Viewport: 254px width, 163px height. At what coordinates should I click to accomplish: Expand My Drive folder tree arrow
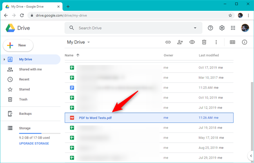4,60
